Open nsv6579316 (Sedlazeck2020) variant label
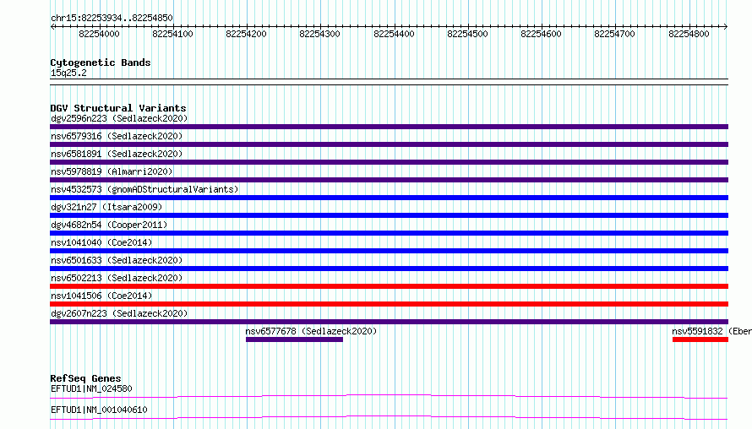Image resolution: width=752 pixels, height=429 pixels. point(117,136)
